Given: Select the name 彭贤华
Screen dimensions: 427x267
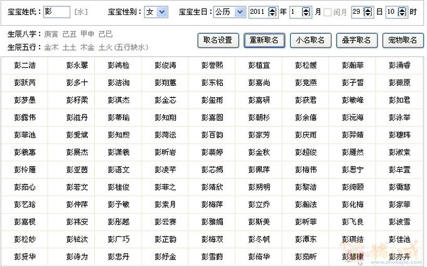Looking at the screenshot, I should (x=24, y=257).
